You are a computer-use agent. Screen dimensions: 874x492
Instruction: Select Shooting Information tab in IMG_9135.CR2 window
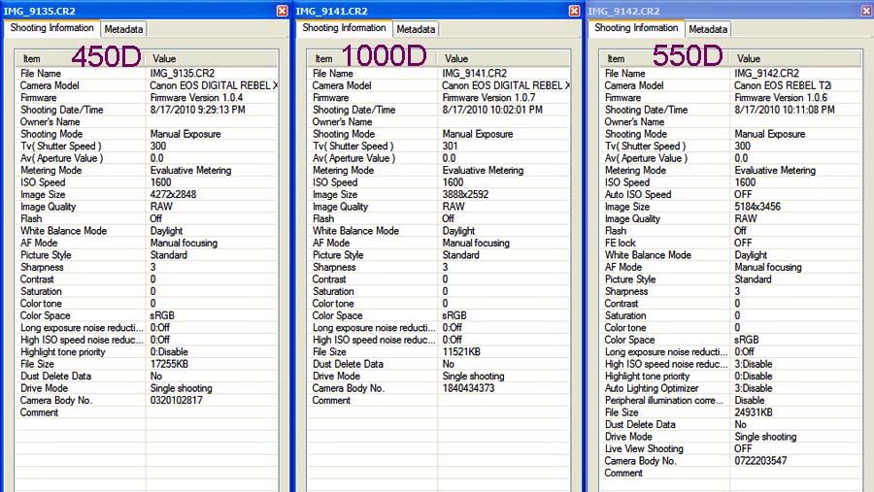coord(51,28)
